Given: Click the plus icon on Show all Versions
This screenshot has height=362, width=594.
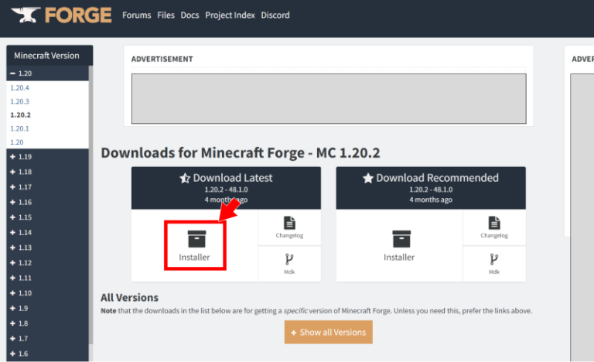Looking at the screenshot, I should (x=294, y=333).
